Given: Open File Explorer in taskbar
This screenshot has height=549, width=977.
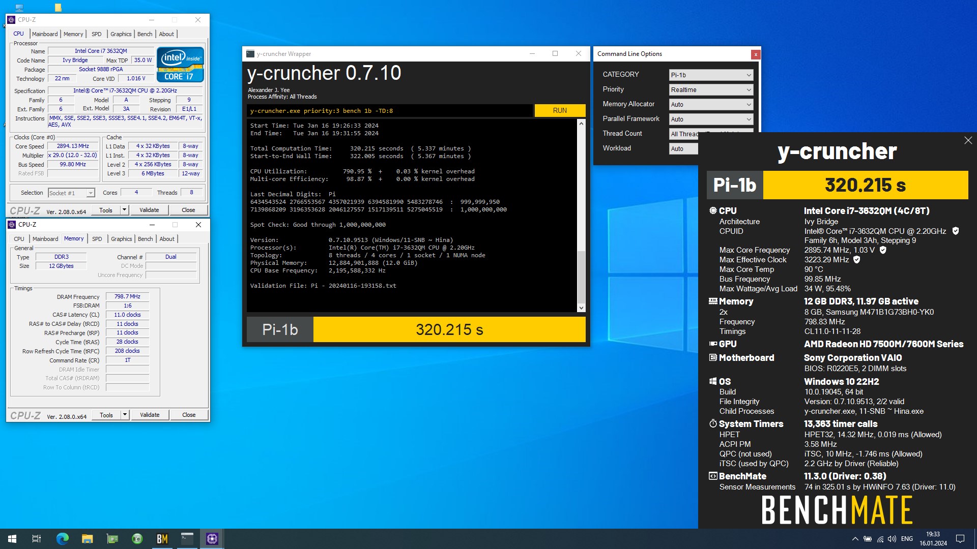Looking at the screenshot, I should click(88, 539).
